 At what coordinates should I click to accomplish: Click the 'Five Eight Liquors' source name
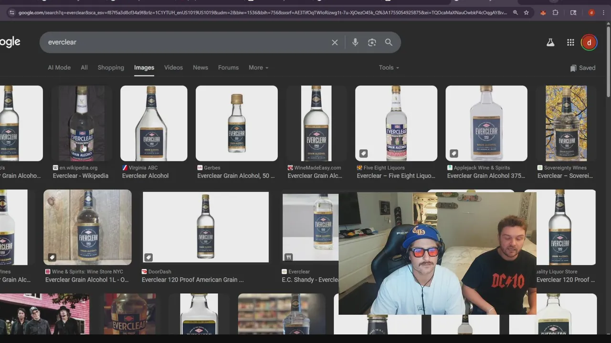[384, 168]
